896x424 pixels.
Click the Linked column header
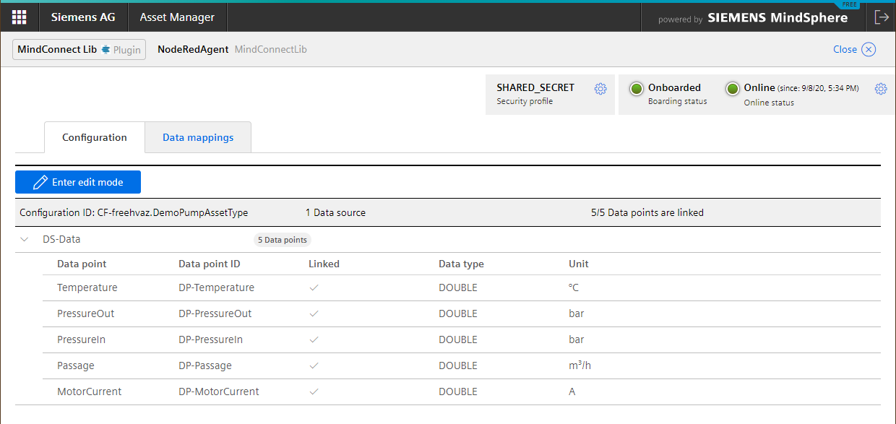[x=324, y=264]
